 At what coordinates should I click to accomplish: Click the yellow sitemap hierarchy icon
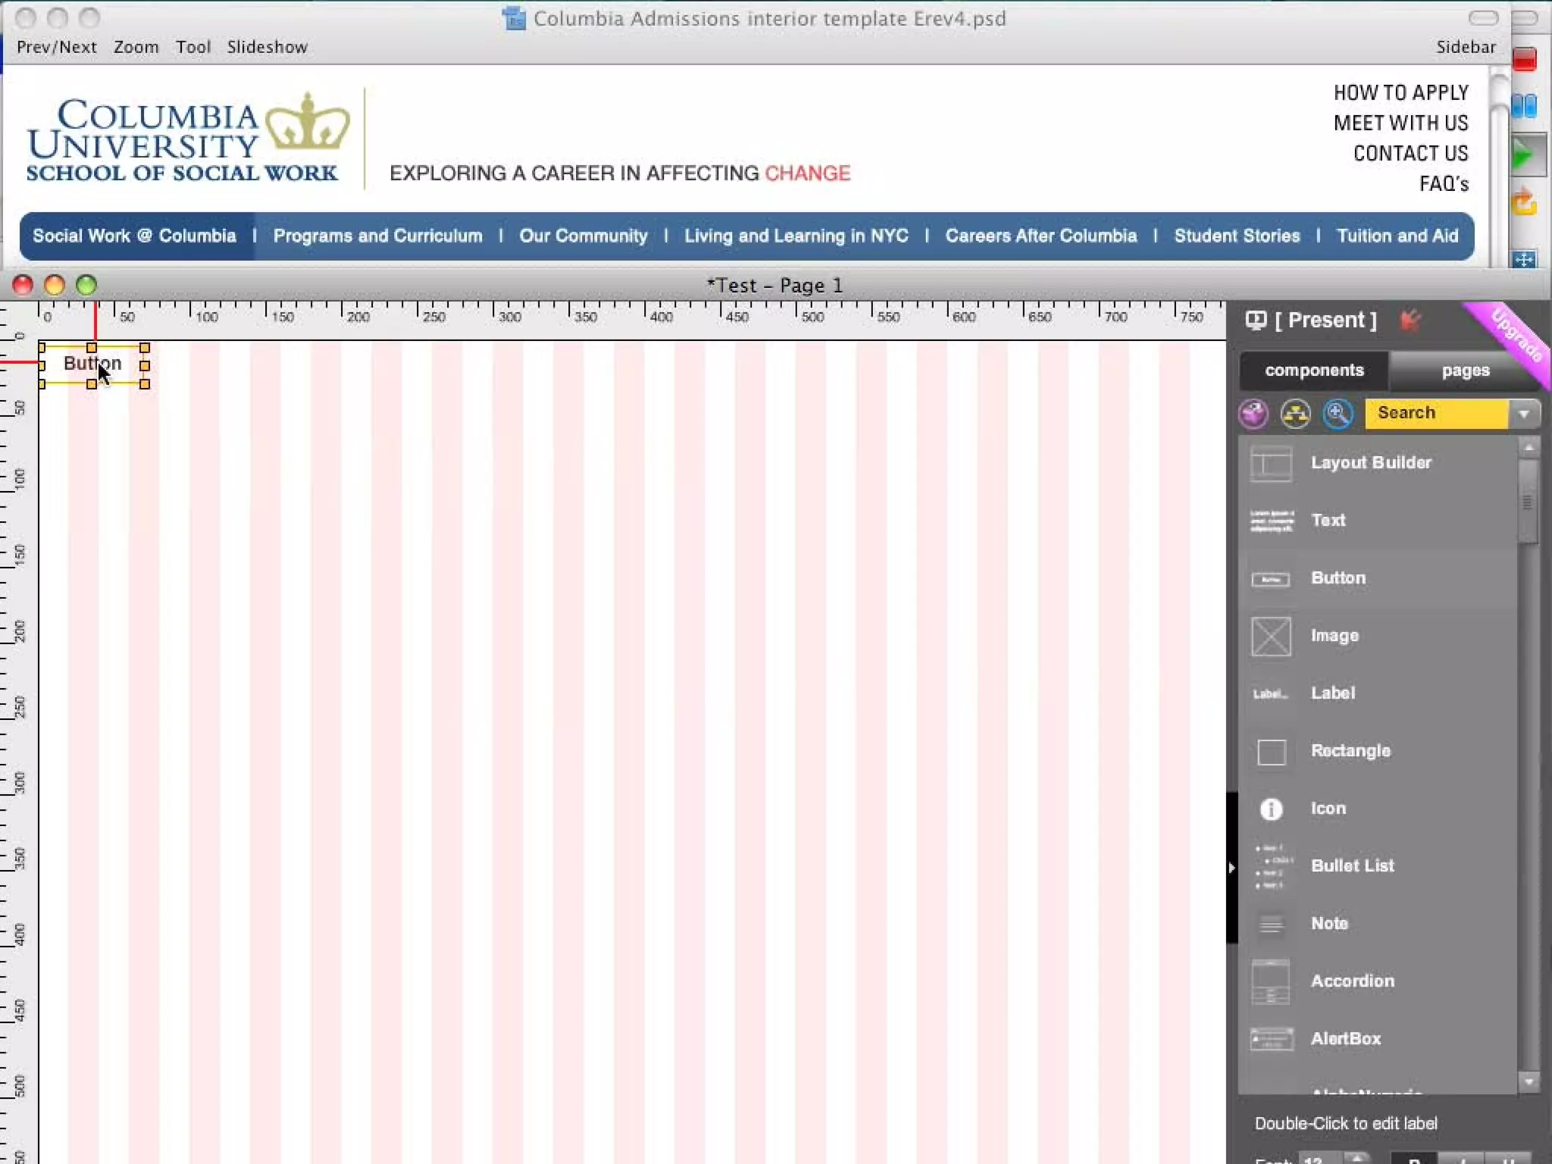[x=1295, y=414]
